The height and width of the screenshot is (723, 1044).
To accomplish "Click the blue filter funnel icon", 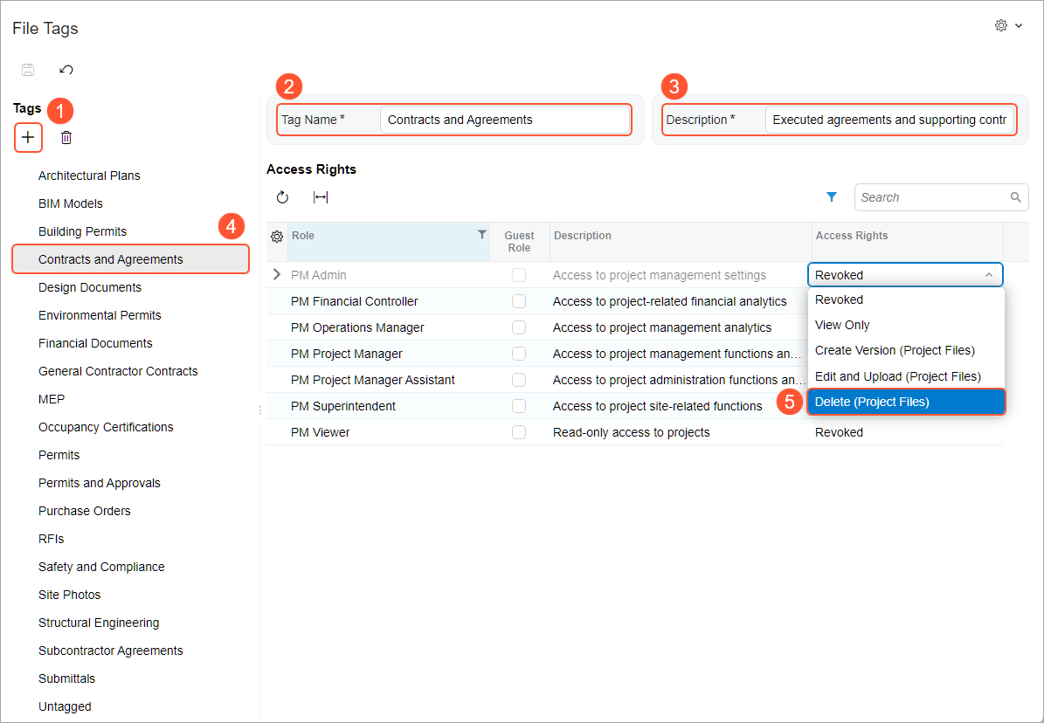I will (832, 197).
